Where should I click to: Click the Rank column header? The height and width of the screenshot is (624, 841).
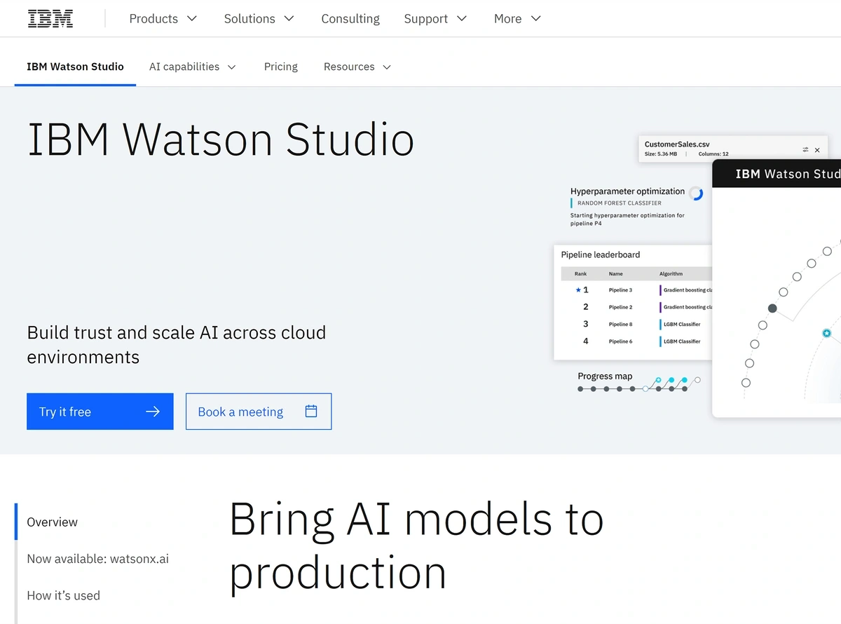pos(581,273)
